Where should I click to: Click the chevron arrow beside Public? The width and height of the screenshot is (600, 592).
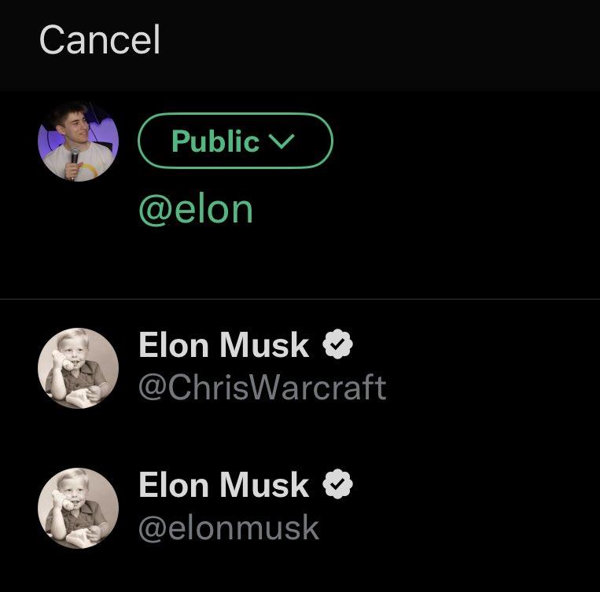pos(281,142)
